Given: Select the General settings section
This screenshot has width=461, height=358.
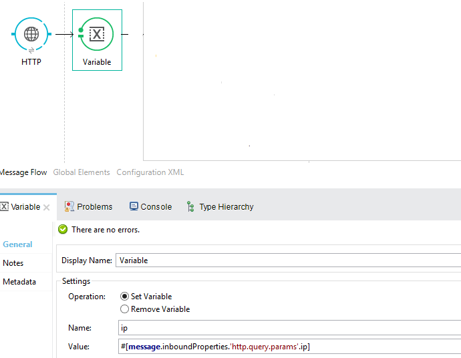Looking at the screenshot, I should tap(17, 244).
